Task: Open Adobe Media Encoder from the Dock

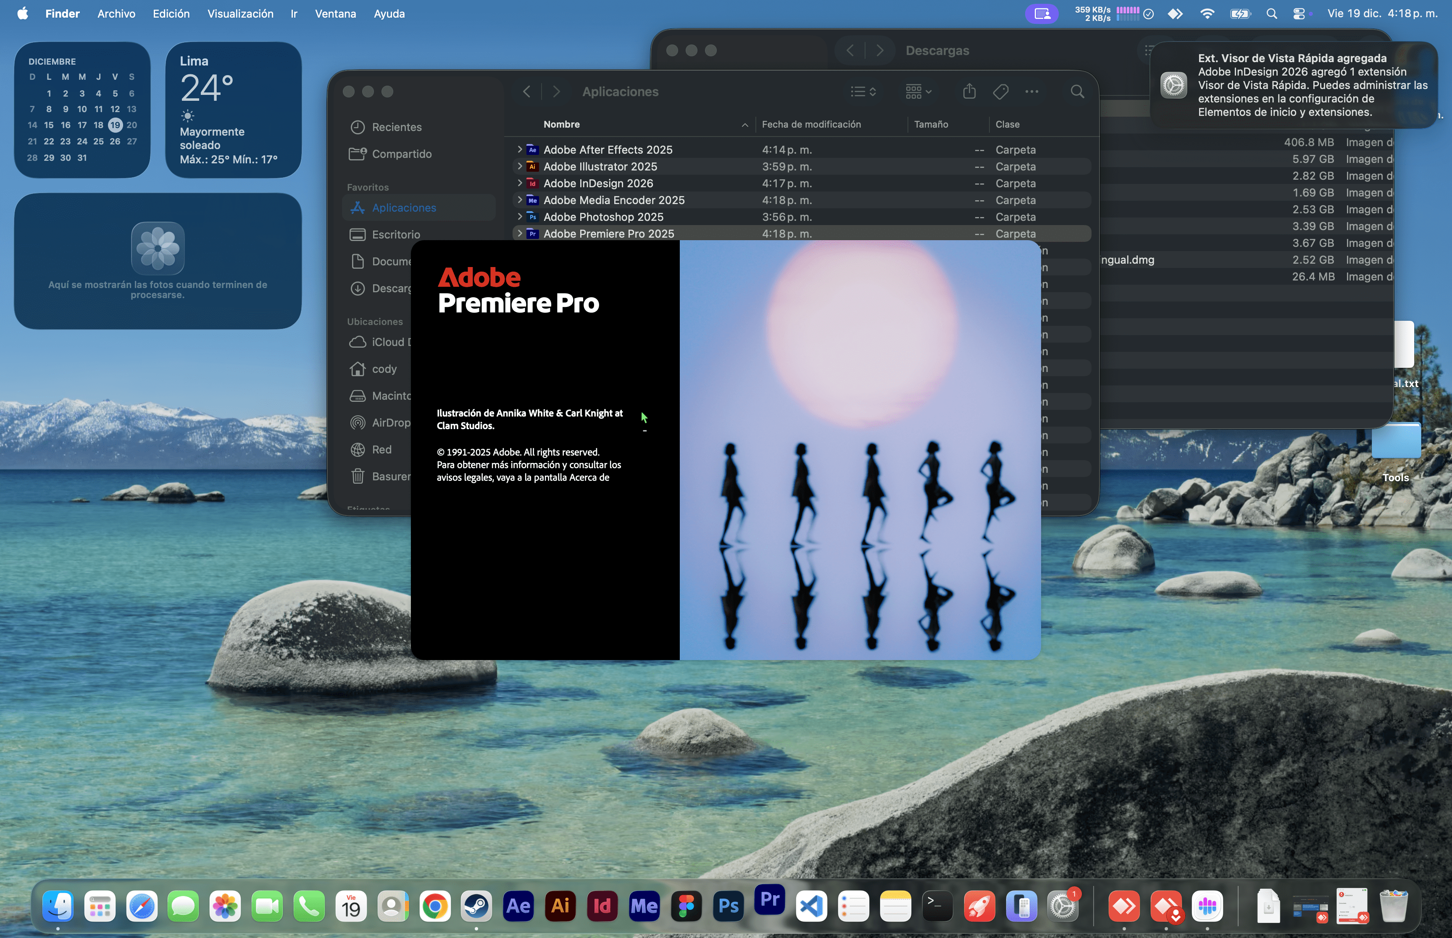Action: [x=644, y=907]
